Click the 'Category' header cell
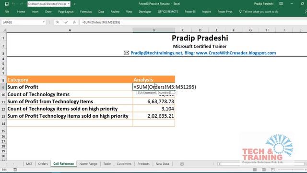Viewport: 307px width, 173px height. pos(70,80)
